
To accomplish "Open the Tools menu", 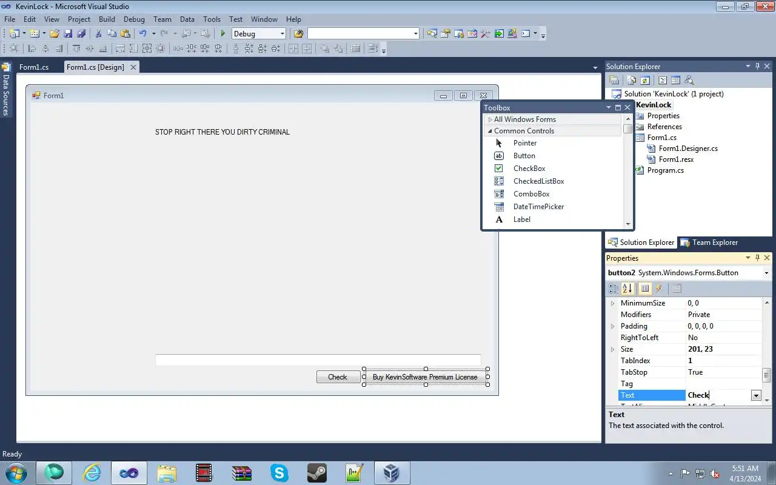I will [x=212, y=19].
